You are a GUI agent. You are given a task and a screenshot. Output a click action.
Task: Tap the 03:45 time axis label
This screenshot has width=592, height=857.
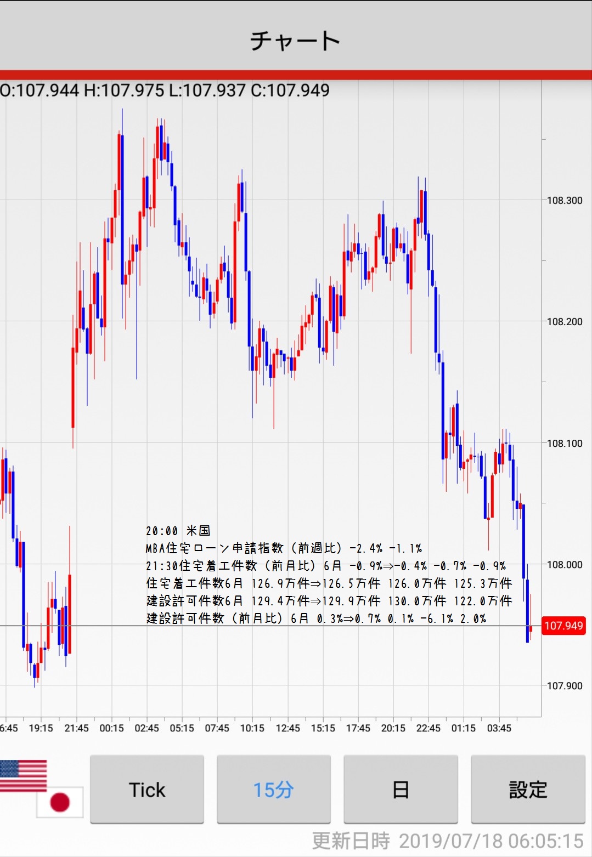499,728
